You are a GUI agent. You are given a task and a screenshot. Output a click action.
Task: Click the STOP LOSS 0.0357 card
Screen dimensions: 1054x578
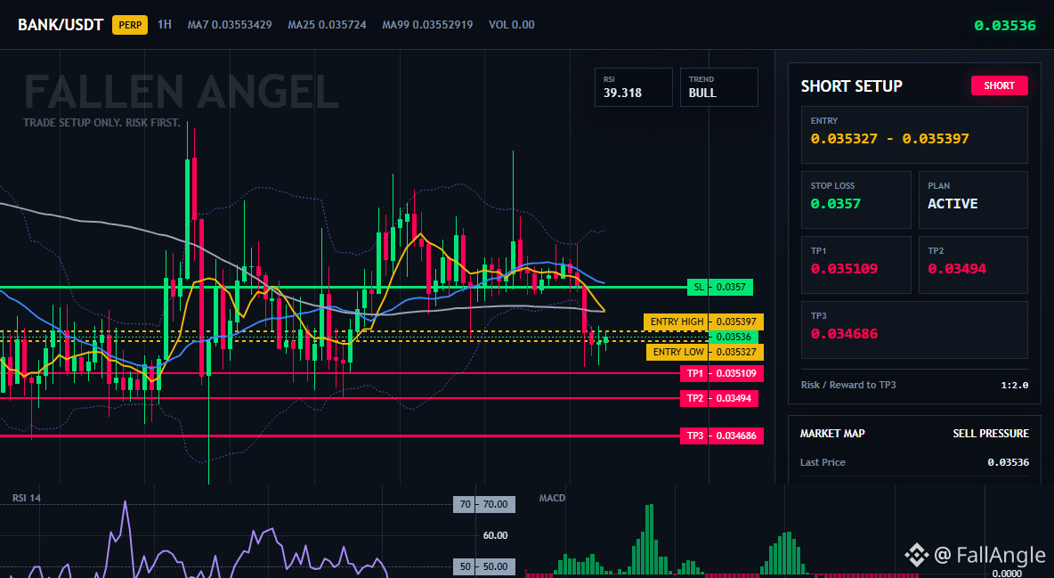coord(855,199)
